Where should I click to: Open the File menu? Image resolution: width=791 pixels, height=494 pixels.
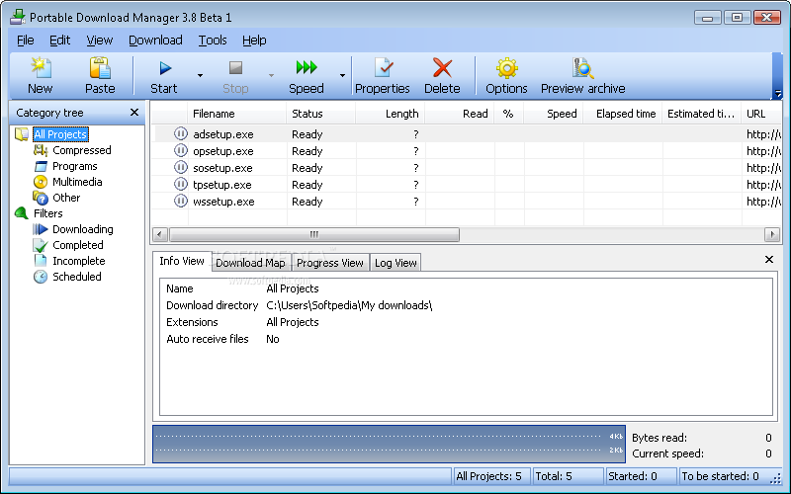[x=26, y=41]
